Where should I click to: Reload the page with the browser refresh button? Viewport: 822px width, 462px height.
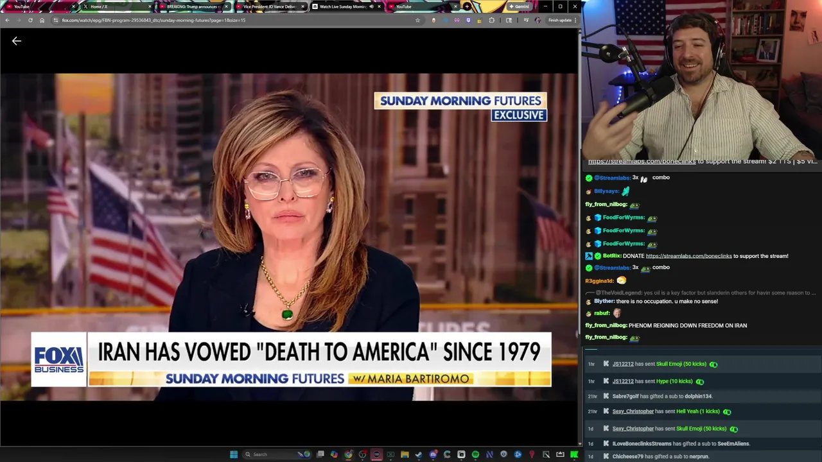coord(30,20)
